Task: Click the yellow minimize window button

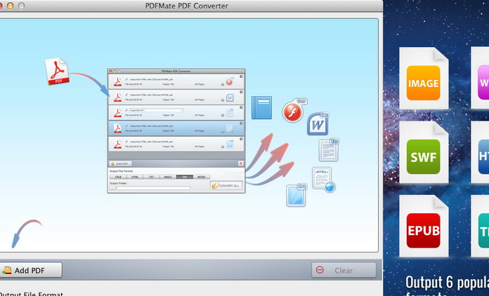Action: 11,6
